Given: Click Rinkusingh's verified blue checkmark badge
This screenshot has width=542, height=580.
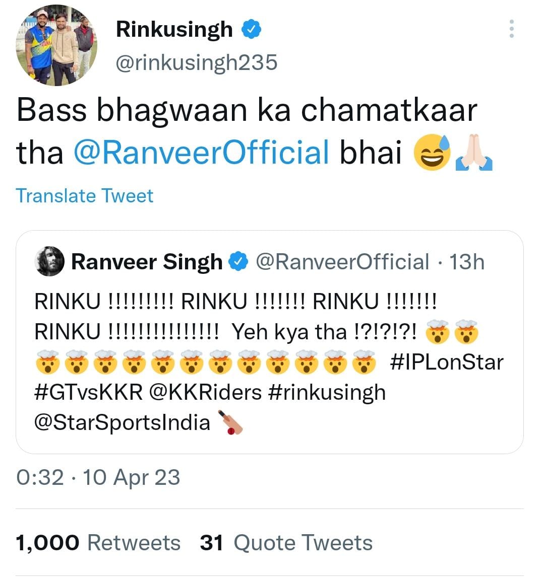Looking at the screenshot, I should [251, 29].
